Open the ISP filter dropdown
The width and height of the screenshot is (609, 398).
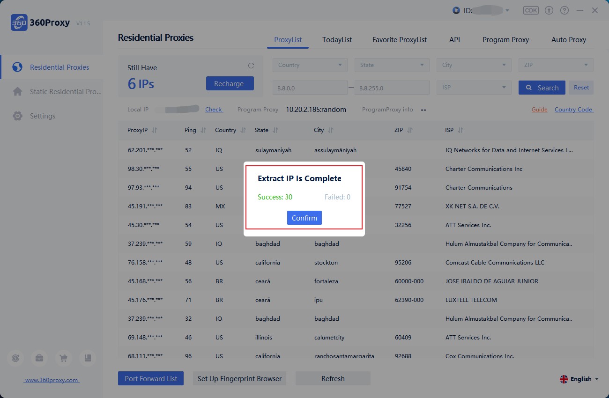click(x=474, y=88)
